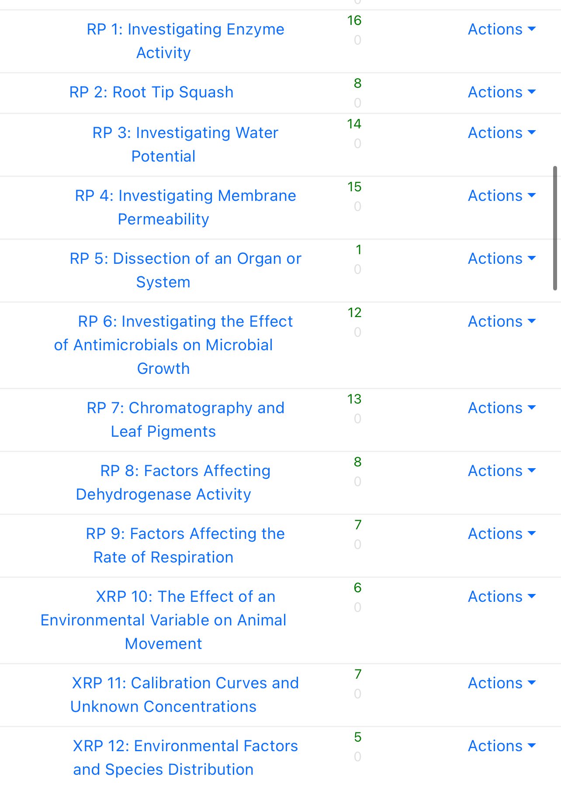Open Actions dropdown for RP 6 Antimicrobials
This screenshot has width=561, height=787.
[x=502, y=321]
